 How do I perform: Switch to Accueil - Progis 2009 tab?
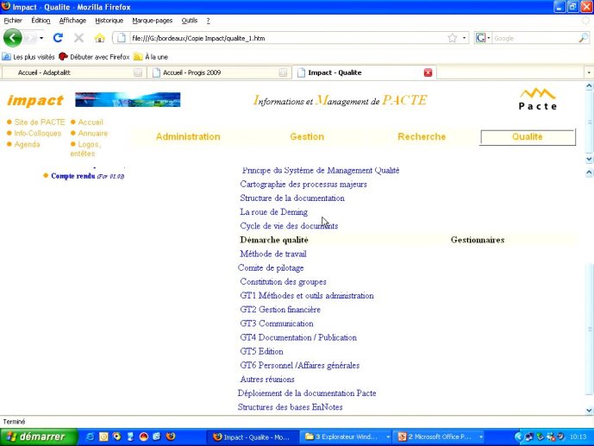(x=220, y=72)
